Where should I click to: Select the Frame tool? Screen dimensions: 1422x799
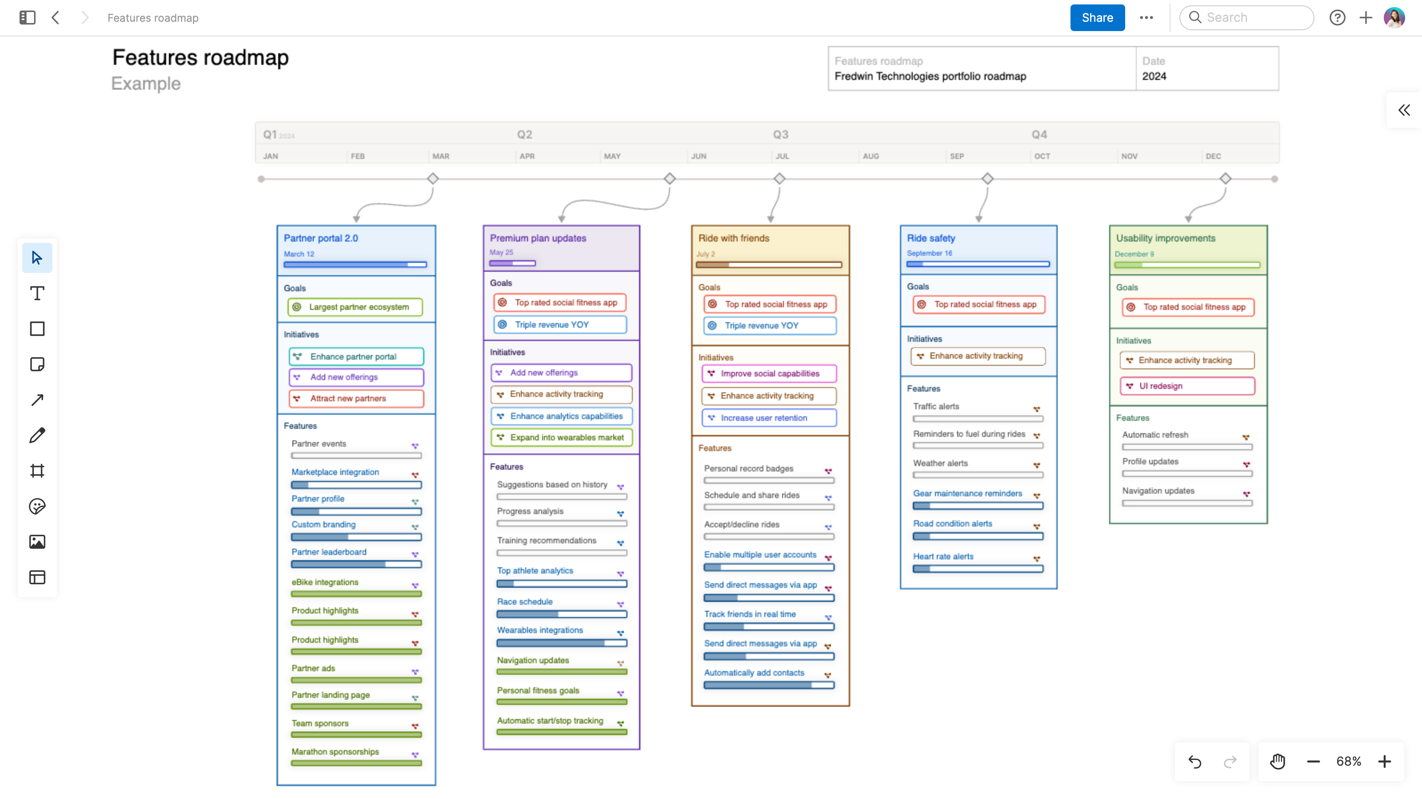click(37, 471)
